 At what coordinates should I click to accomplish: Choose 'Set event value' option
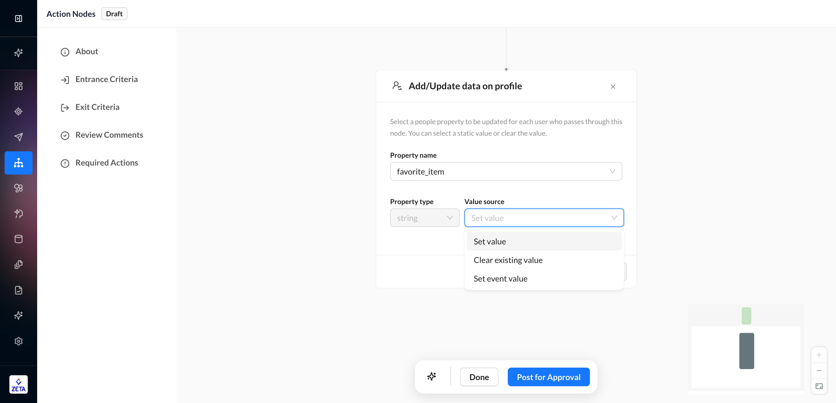coord(500,279)
